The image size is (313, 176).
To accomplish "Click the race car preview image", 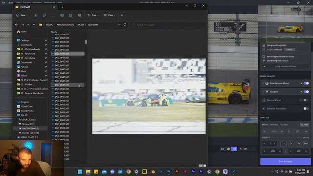I will coord(149,96).
